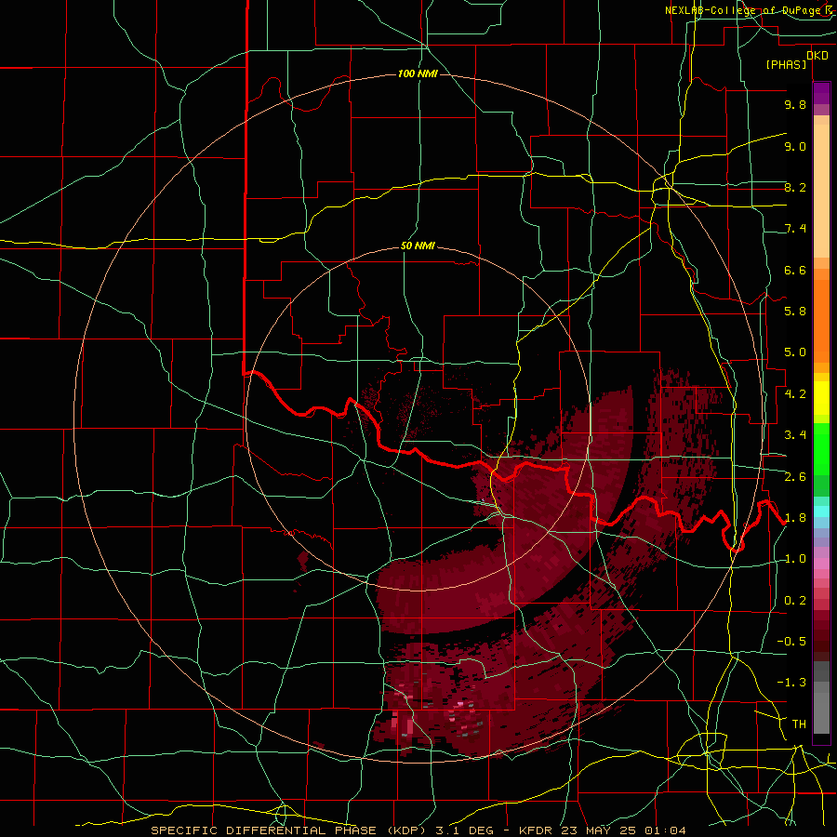Click the 1.0 value on the color scale
This screenshot has width=837, height=837.
tap(795, 559)
